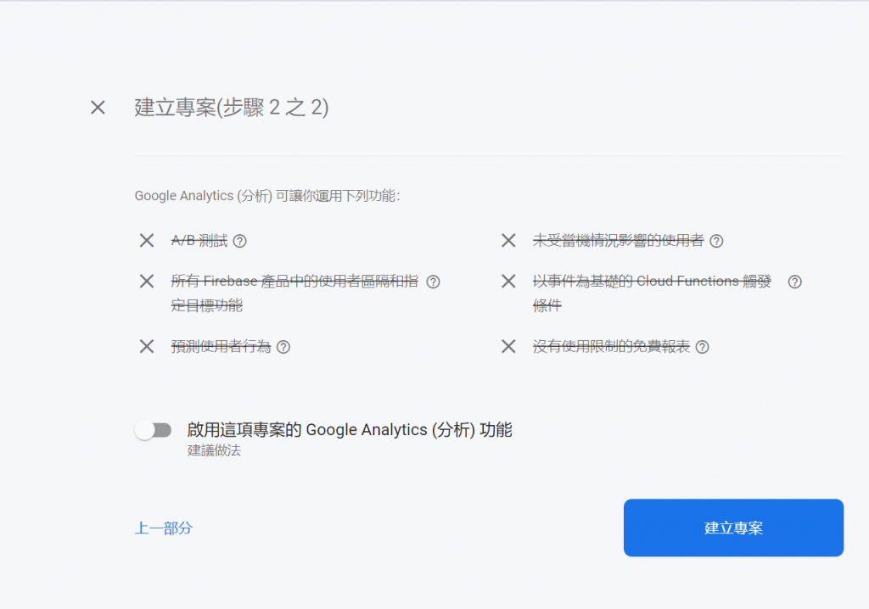Viewport: 869px width, 609px height.
Task: Click struck-through text 沒有使用限制的免費報表
Action: 611,347
